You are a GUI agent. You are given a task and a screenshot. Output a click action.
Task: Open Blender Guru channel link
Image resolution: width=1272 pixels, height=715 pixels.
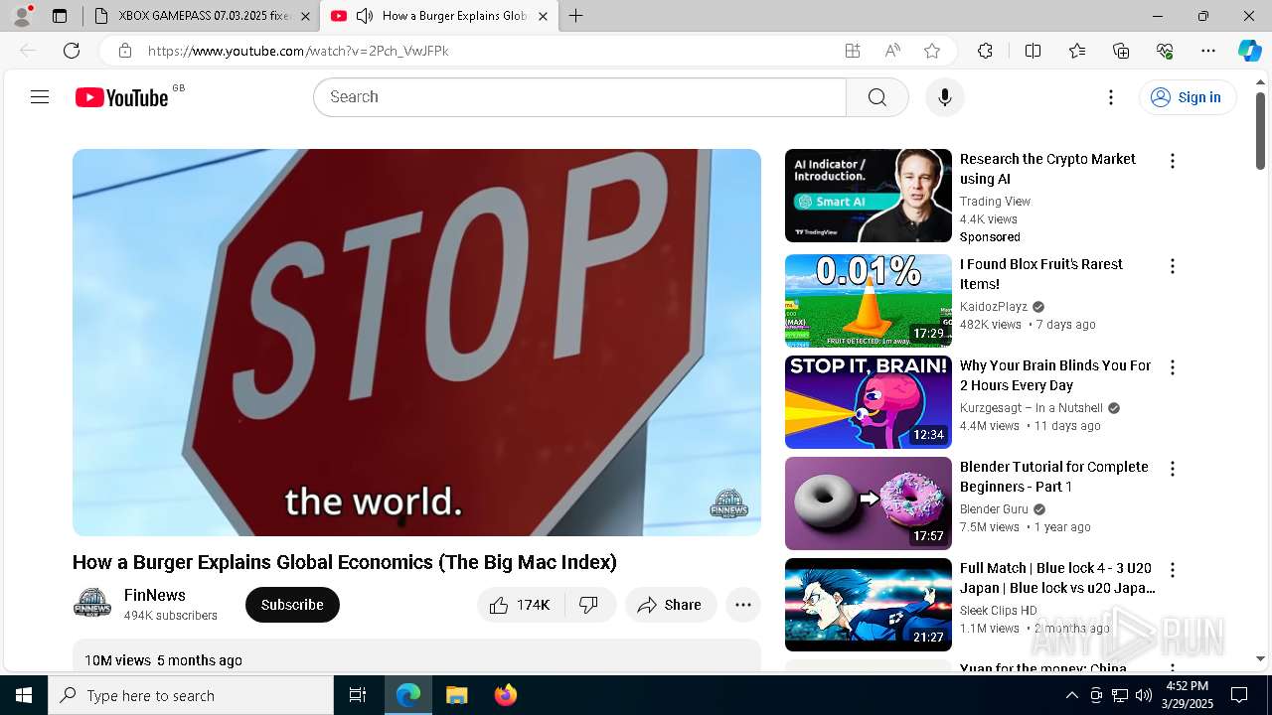994,509
